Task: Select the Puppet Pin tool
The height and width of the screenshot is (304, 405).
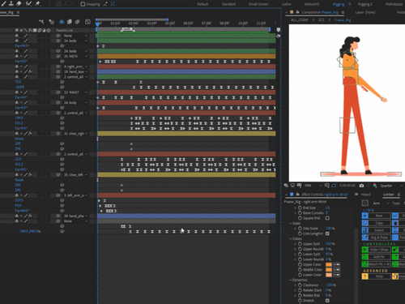Action: point(37,3)
